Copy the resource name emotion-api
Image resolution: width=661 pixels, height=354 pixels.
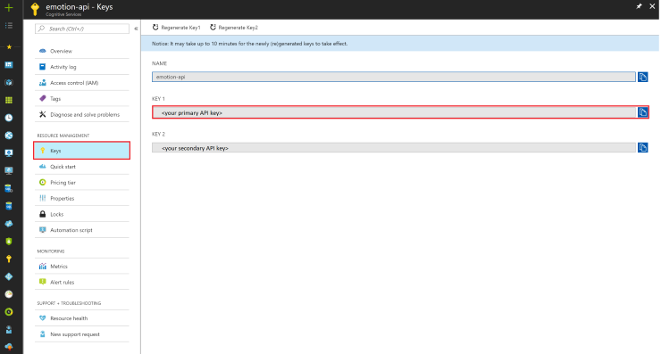coord(642,77)
